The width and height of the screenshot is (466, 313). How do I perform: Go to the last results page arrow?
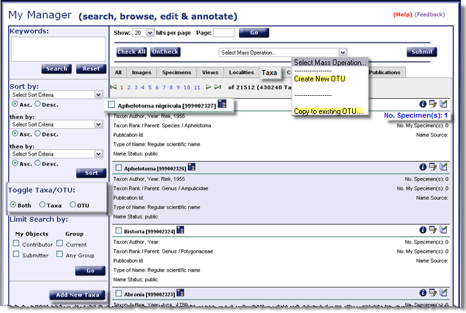coord(218,88)
